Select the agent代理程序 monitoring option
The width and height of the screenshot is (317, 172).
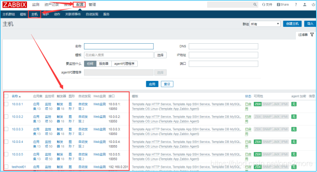pyautogui.click(x=125, y=63)
